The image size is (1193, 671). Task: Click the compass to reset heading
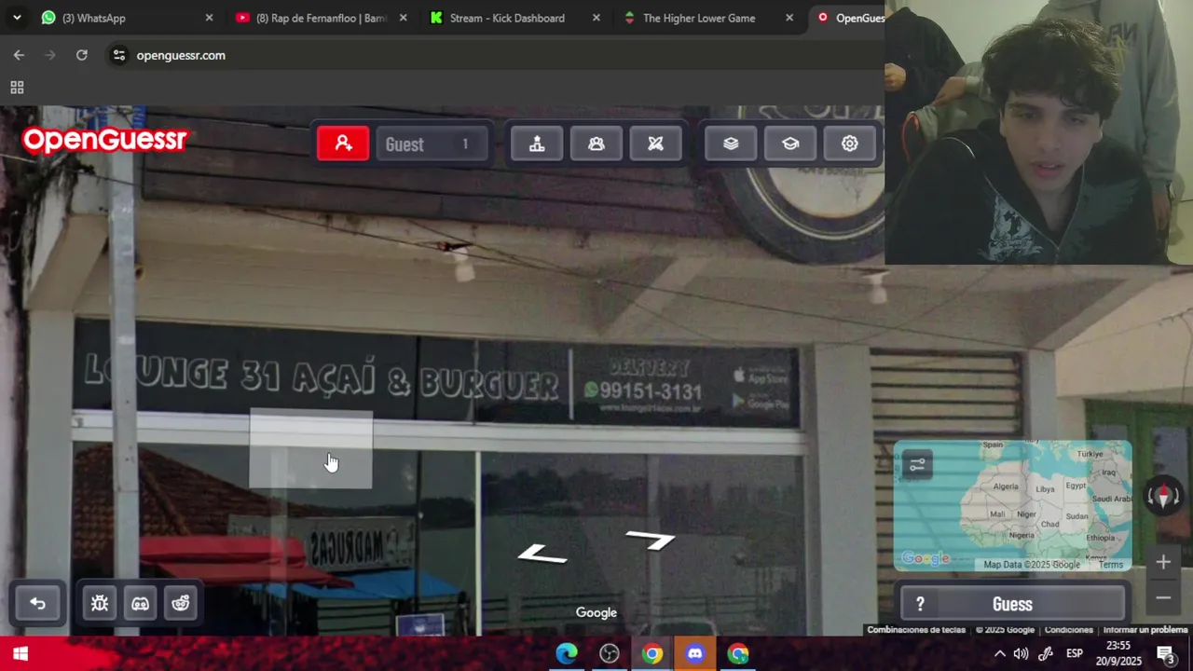pyautogui.click(x=1163, y=496)
